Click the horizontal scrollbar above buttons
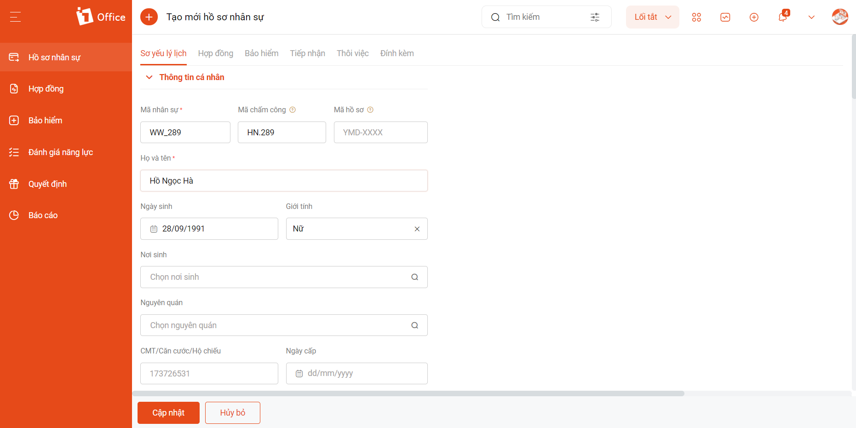 [x=408, y=393]
